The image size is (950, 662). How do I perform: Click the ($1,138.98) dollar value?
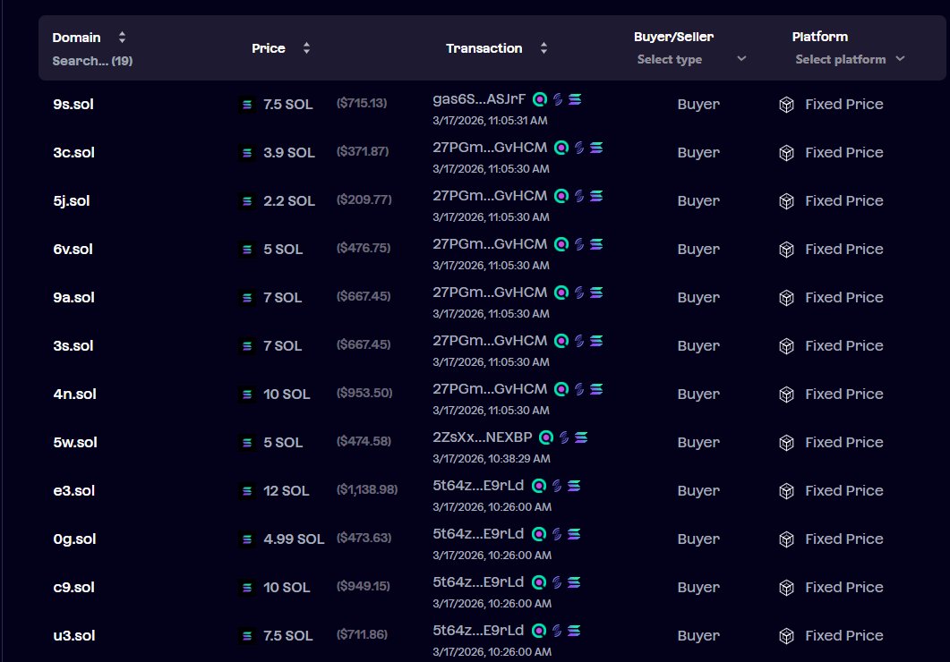(367, 489)
